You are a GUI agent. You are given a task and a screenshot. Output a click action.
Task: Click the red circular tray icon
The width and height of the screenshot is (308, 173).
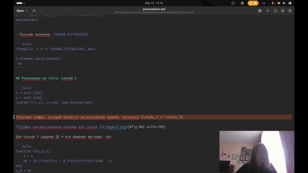233,3
